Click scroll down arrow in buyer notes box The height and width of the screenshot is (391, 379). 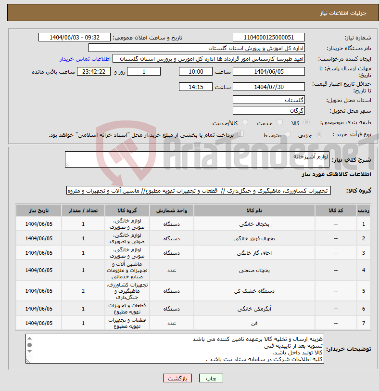tap(30, 351)
